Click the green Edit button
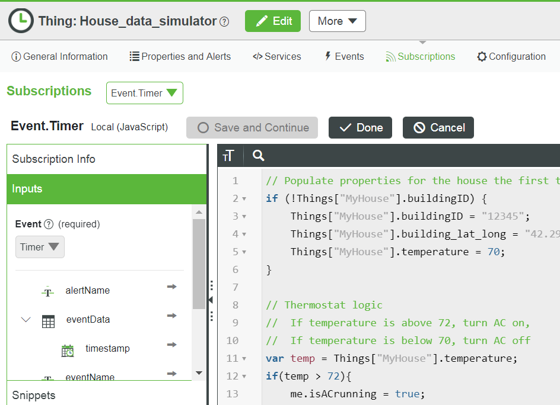Screen dimensions: 560x405 273,21
